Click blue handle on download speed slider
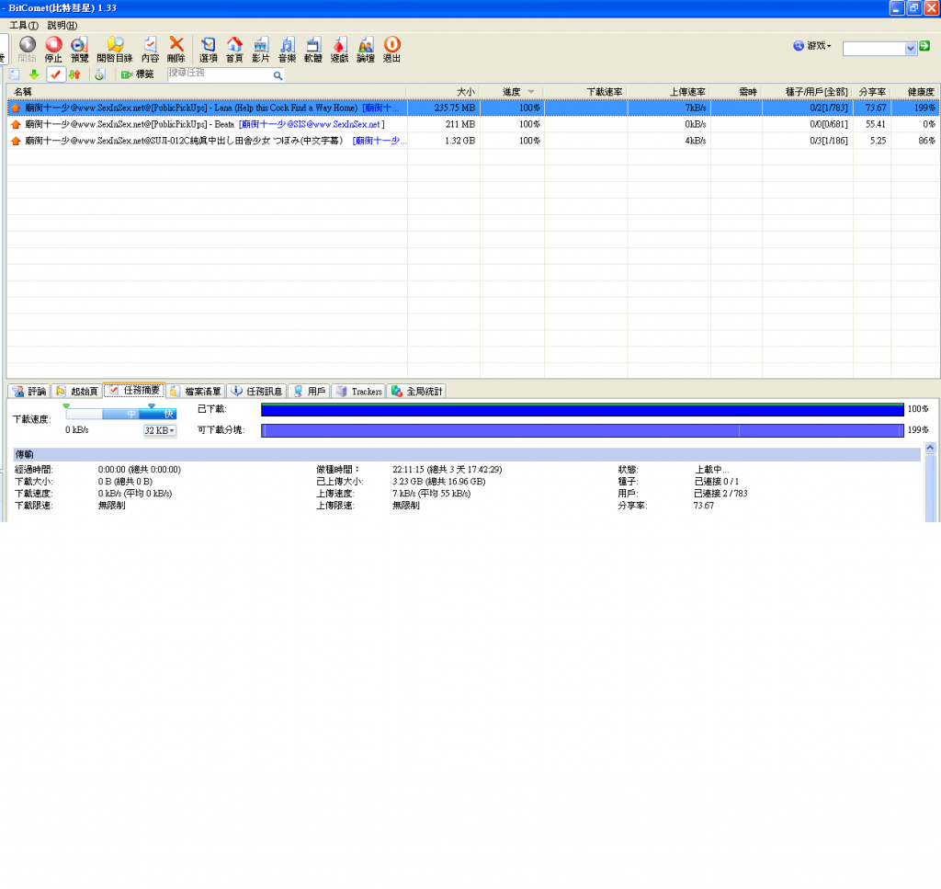The height and width of the screenshot is (889, 941). click(x=152, y=406)
